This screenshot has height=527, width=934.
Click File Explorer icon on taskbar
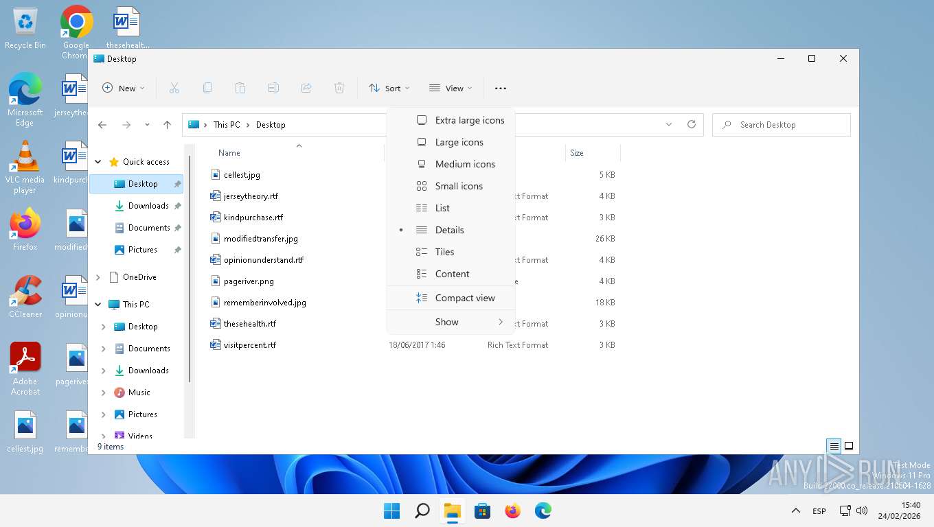452,511
